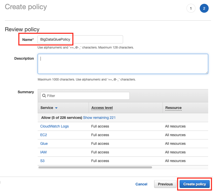Expand Show remaining 221 services

pos(99,118)
